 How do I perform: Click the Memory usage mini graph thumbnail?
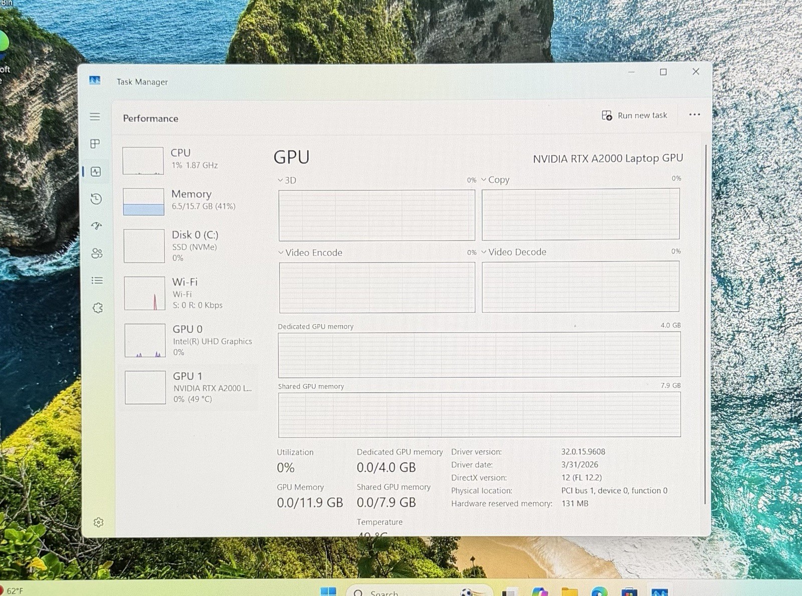point(143,202)
